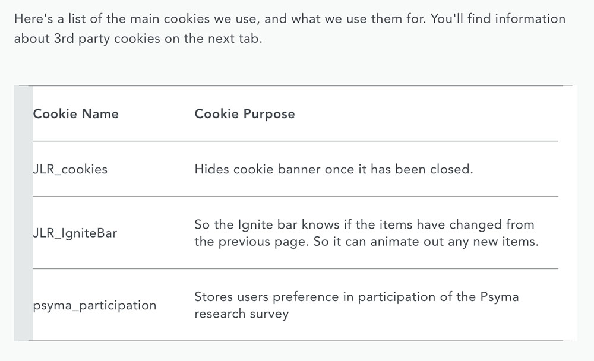The image size is (594, 361).
Task: Select the psyma_participation cookie name cell
Action: (x=94, y=305)
